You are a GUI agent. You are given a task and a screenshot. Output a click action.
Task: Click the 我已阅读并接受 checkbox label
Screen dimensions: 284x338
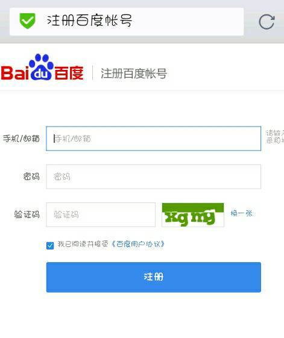pos(83,244)
